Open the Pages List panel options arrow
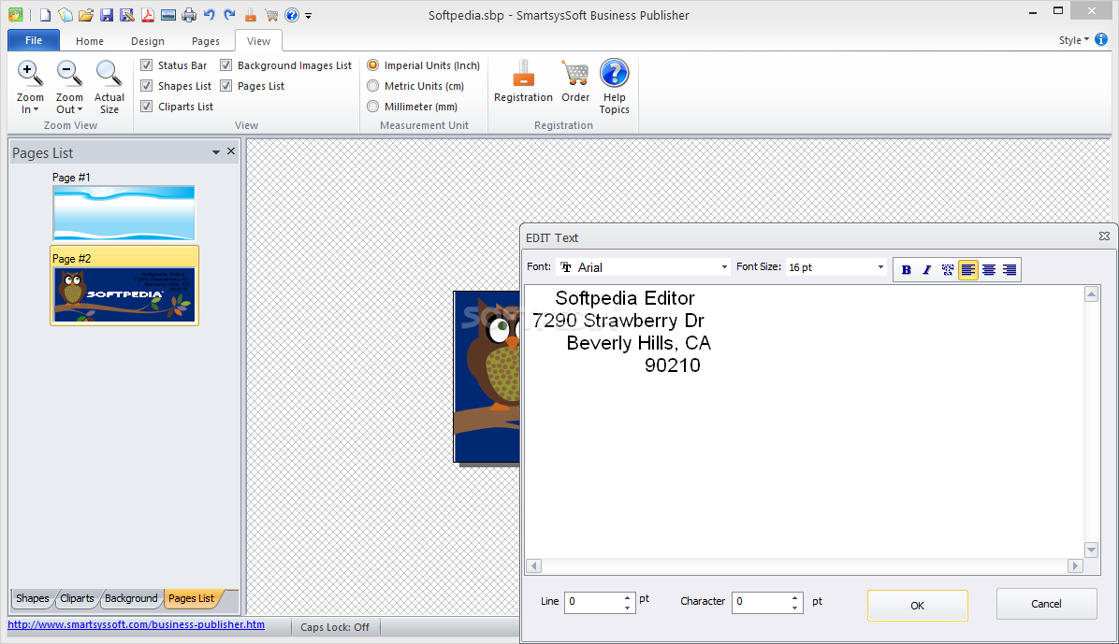Image resolution: width=1119 pixels, height=644 pixels. coord(215,152)
